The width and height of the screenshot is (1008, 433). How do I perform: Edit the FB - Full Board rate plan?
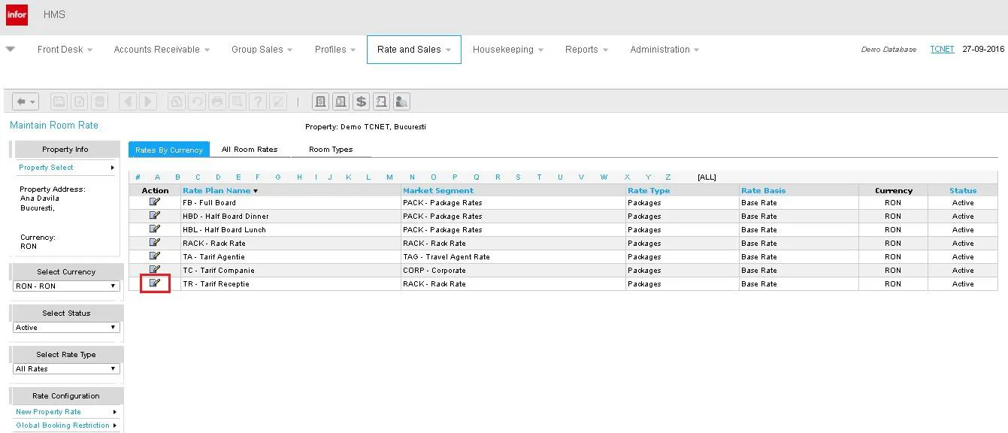155,201
